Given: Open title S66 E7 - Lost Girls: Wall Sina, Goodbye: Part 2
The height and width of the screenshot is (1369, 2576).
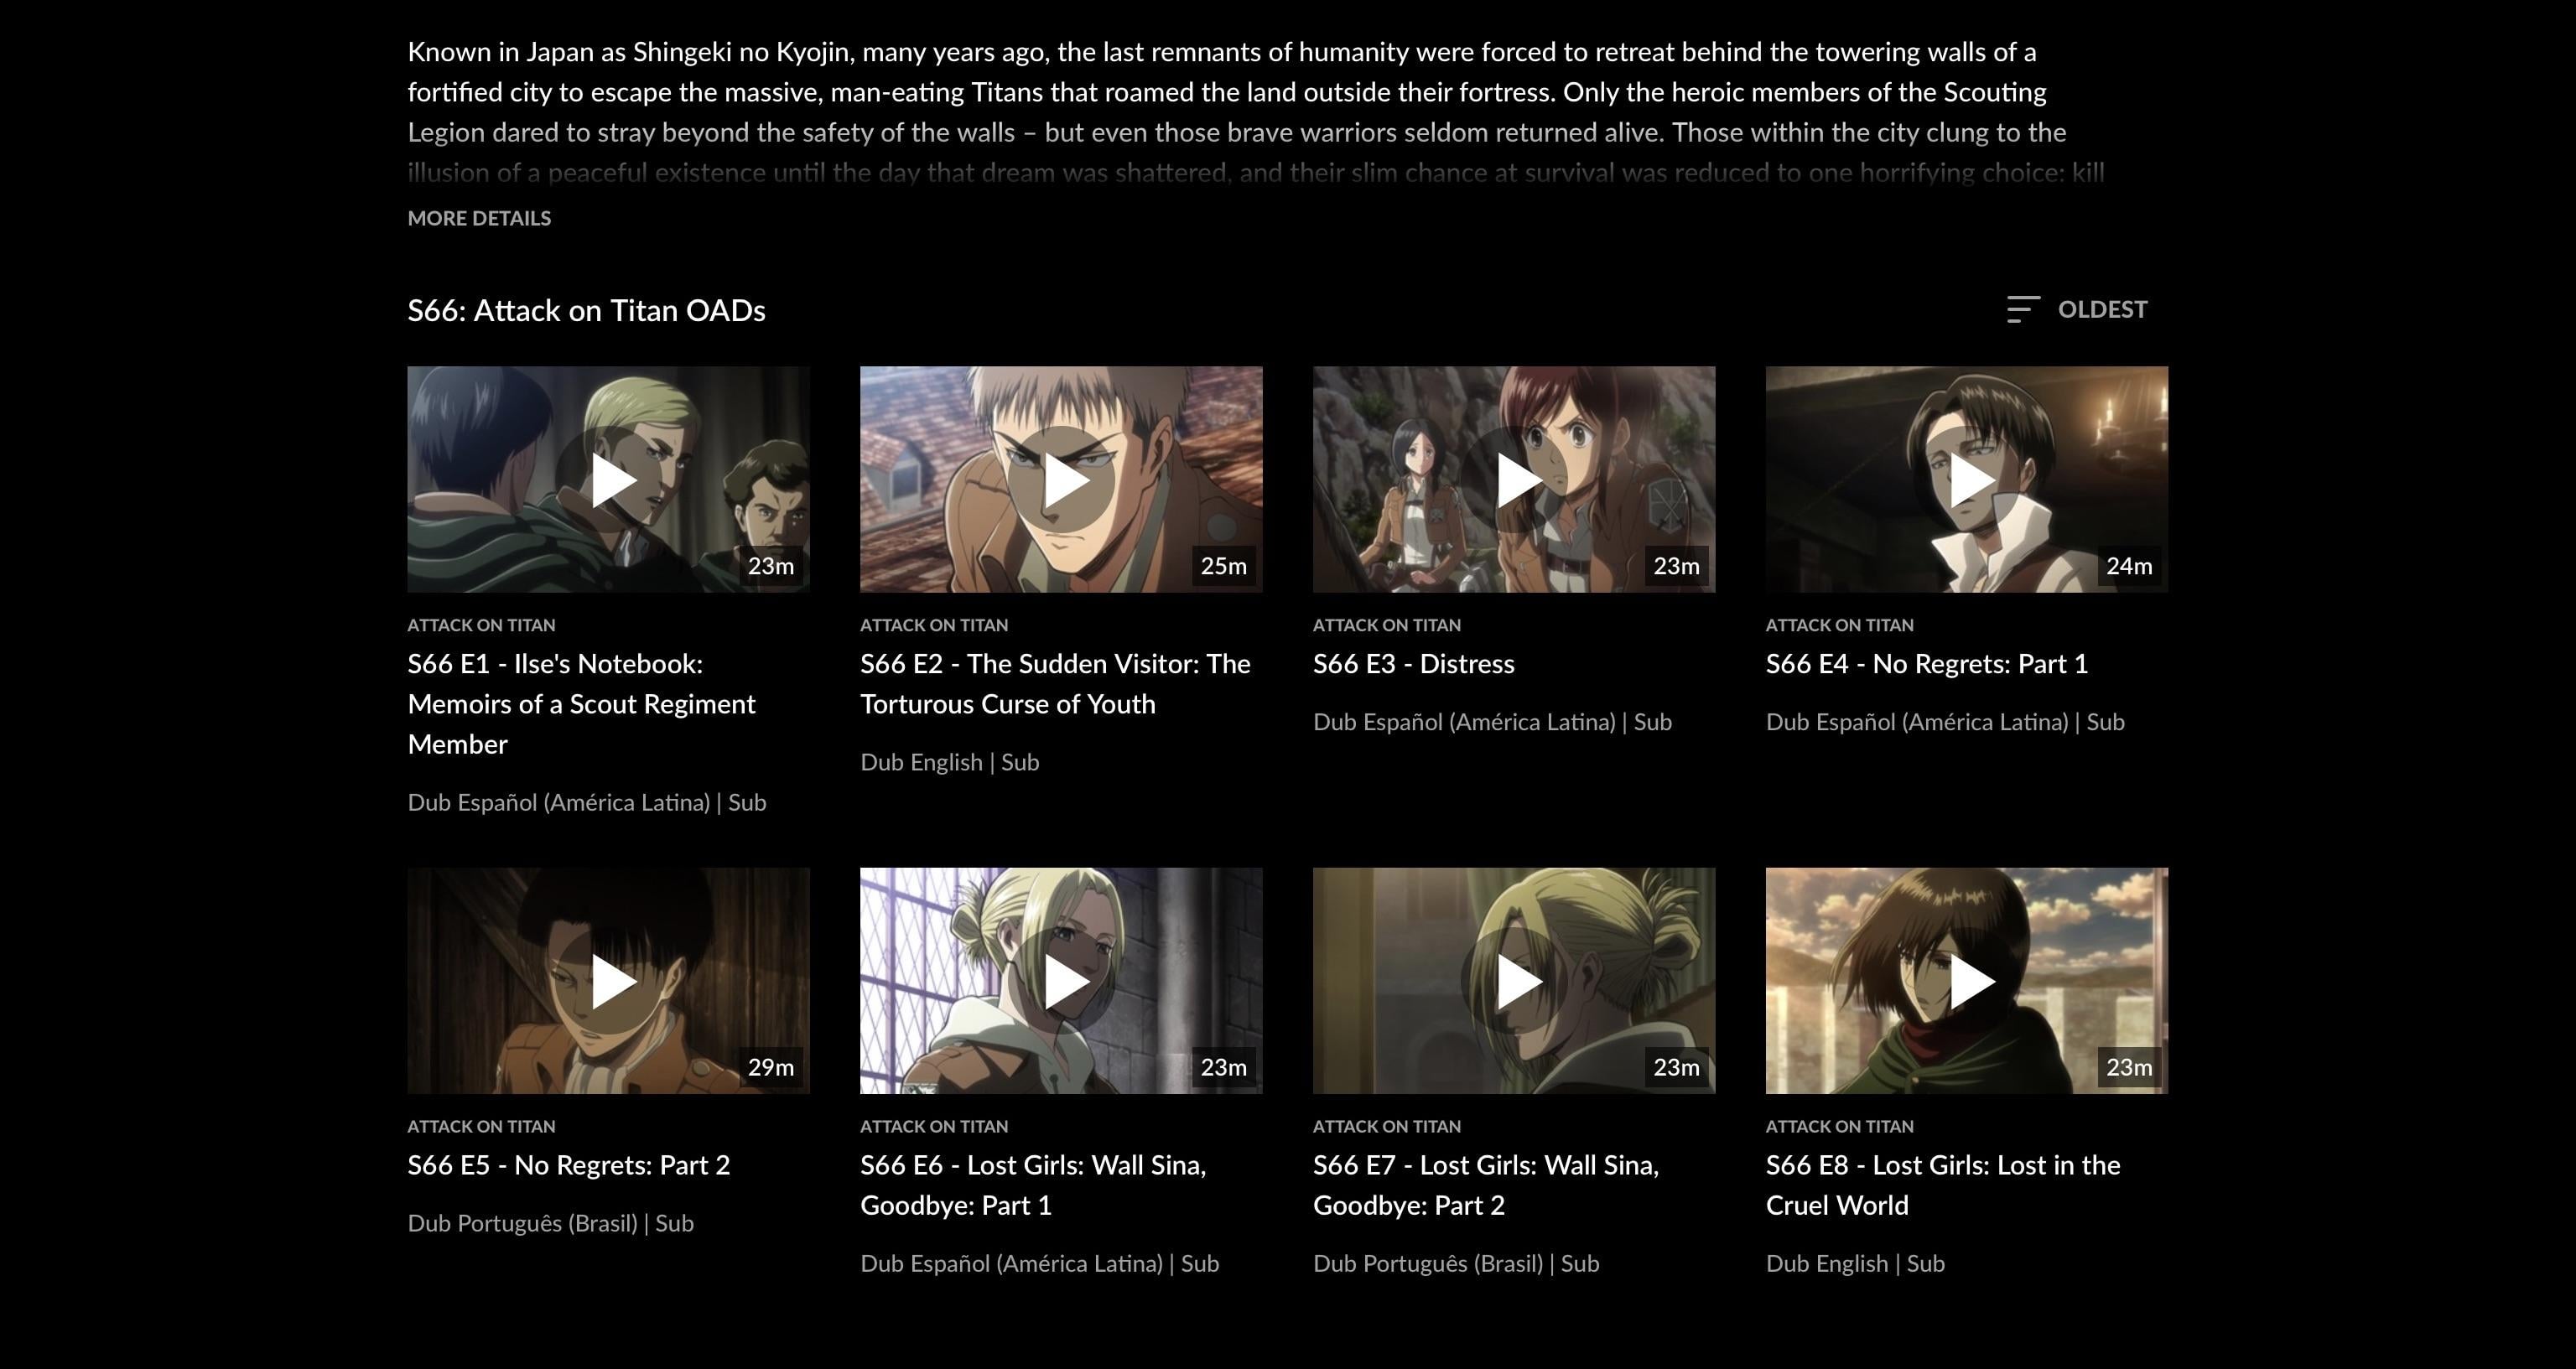Looking at the screenshot, I should (x=1486, y=1185).
